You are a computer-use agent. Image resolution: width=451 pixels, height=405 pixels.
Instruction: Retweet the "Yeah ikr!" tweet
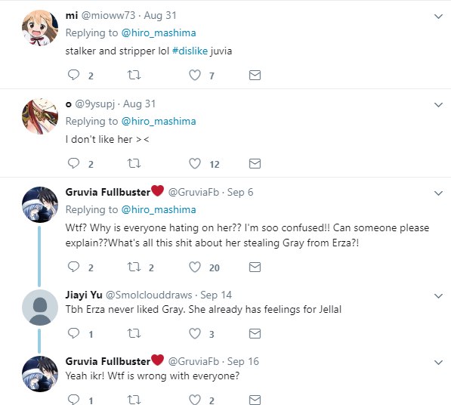134,399
